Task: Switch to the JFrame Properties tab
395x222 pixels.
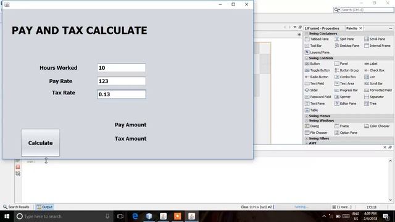Action: 322,28
